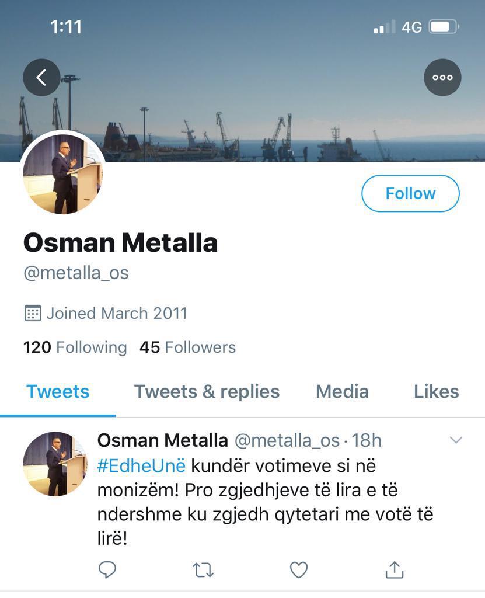Select the Tweets tab
Viewport: 485px width, 598px height.
pyautogui.click(x=58, y=391)
